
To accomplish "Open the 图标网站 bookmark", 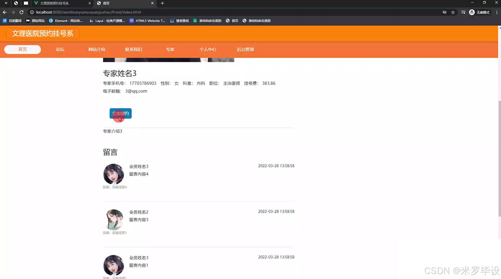I will click(35, 21).
